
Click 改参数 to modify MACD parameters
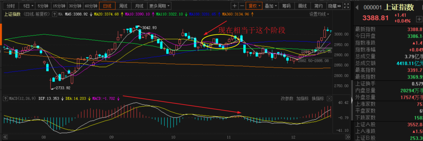point(287,99)
